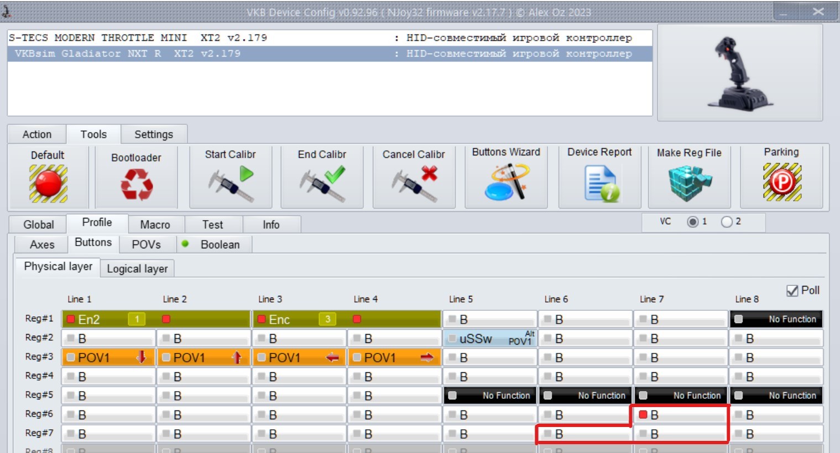Click the joystick device thumbnail image
840x453 pixels.
pyautogui.click(x=740, y=72)
